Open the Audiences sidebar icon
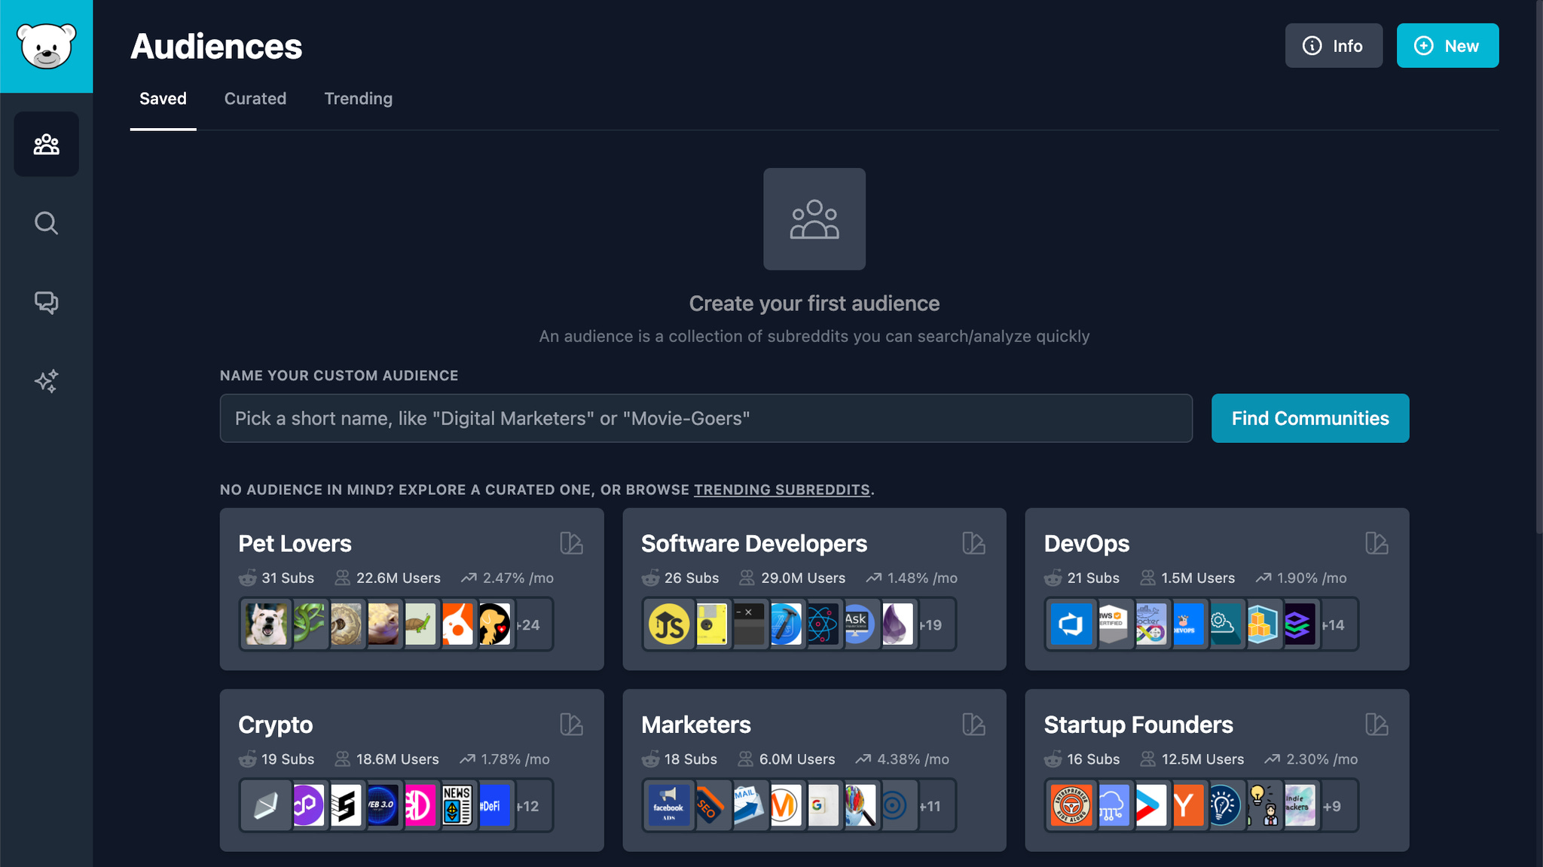 click(x=46, y=144)
